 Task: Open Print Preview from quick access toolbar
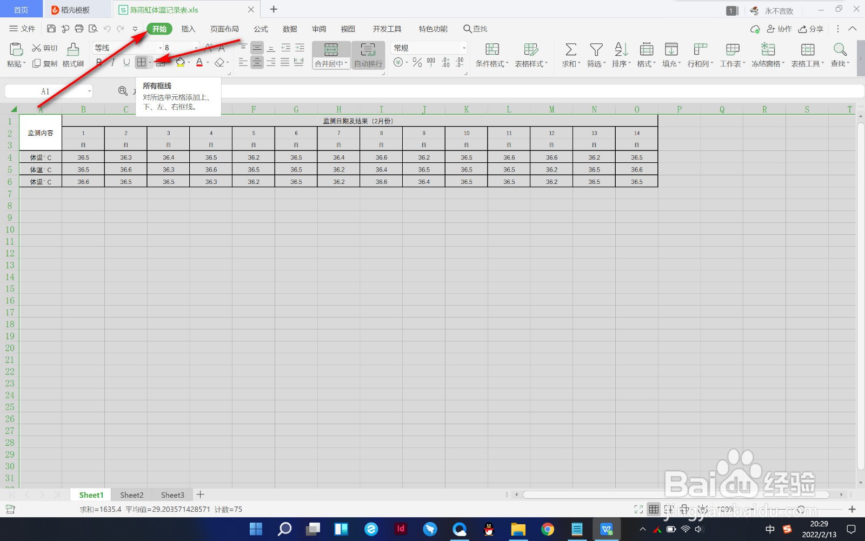(x=93, y=29)
